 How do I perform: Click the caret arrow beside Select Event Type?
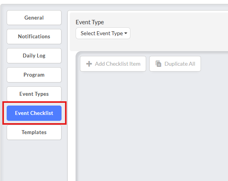click(x=126, y=33)
